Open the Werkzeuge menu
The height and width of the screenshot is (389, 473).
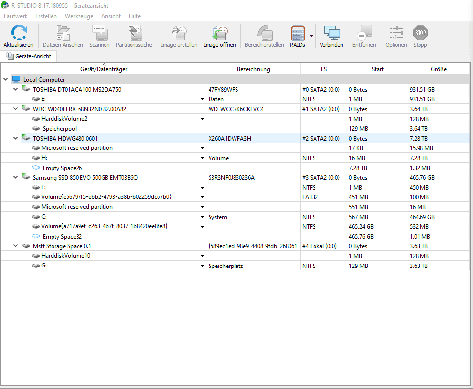[x=79, y=16]
